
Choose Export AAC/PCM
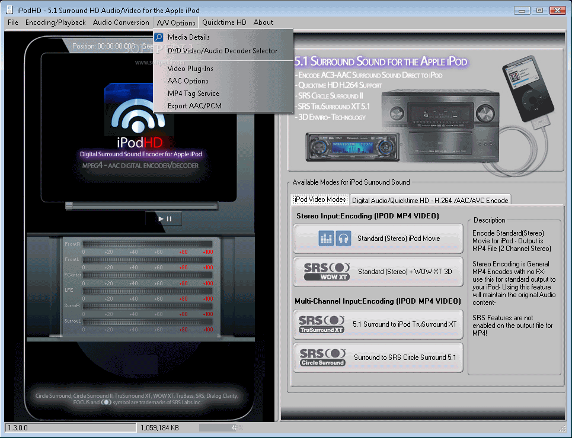pos(223,106)
